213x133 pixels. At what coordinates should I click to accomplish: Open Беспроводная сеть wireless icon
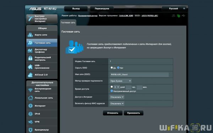(x=31, y=90)
